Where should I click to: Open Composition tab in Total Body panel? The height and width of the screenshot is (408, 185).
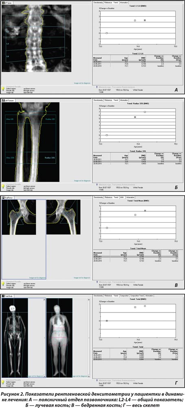[124, 295]
